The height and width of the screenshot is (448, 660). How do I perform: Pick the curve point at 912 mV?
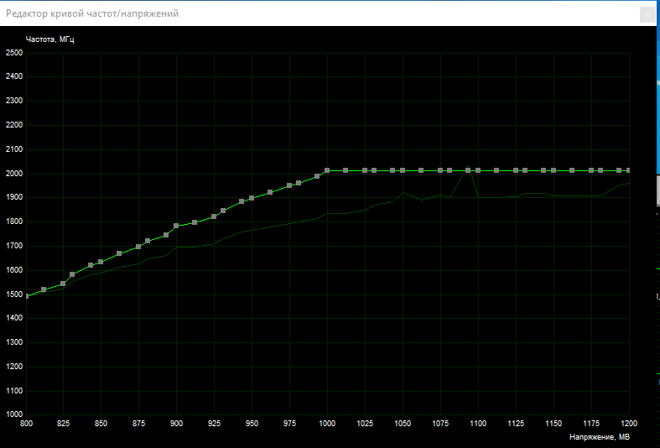tap(195, 222)
